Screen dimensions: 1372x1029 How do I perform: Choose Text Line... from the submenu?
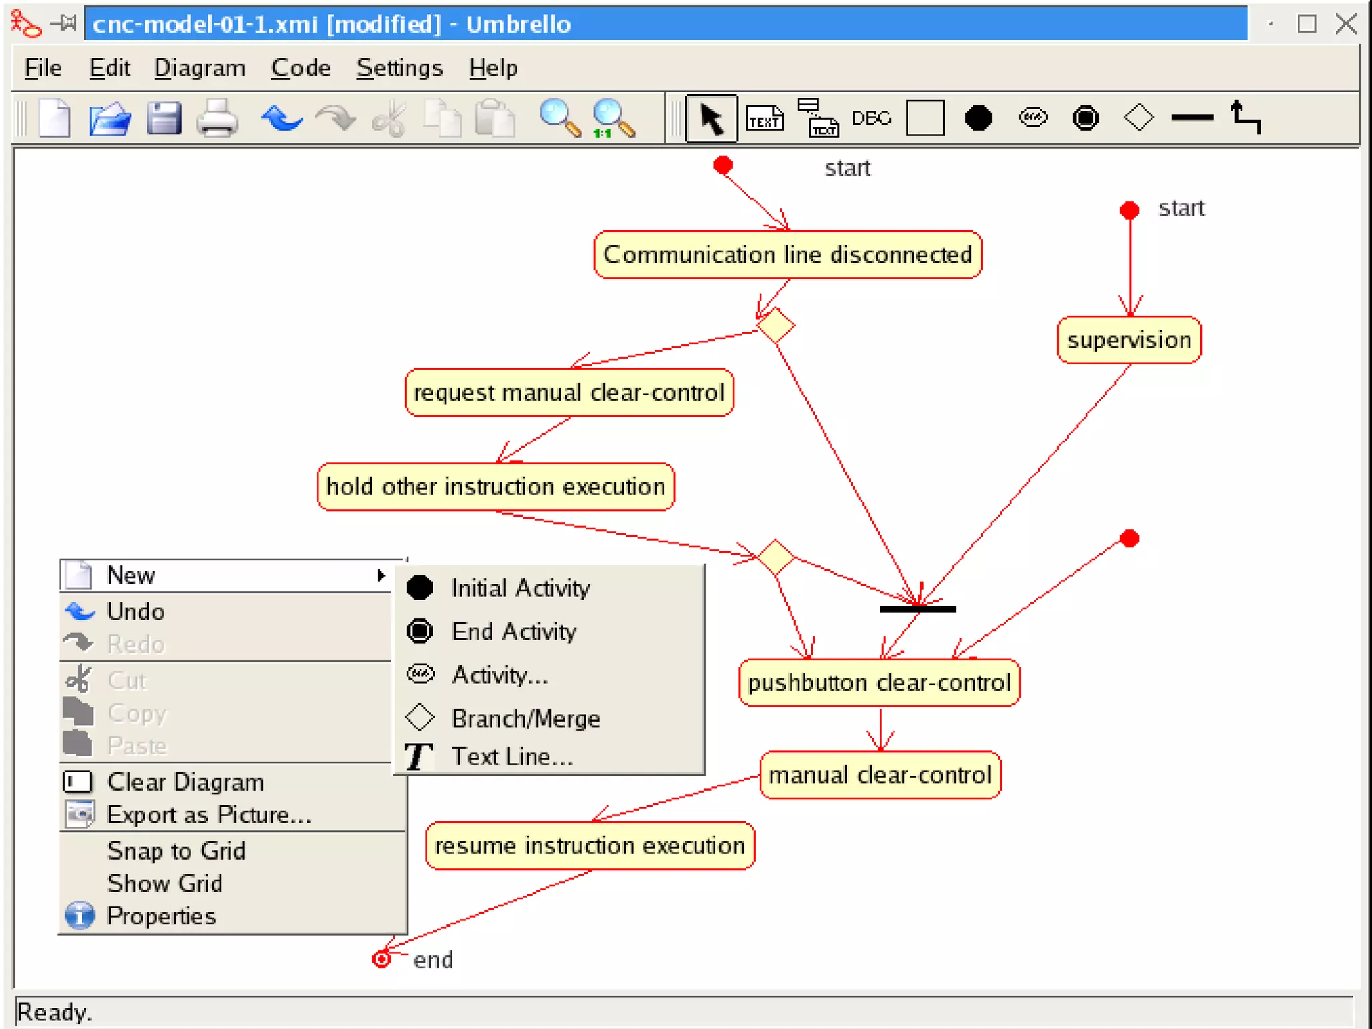pos(512,757)
